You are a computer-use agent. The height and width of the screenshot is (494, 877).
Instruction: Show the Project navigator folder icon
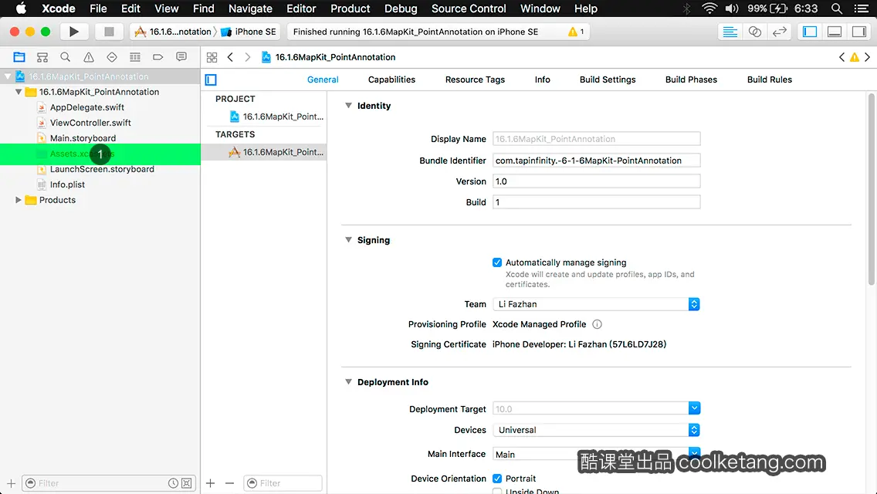point(19,57)
